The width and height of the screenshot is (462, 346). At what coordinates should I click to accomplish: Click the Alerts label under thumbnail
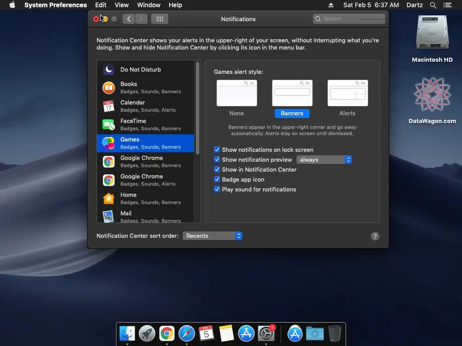pos(347,113)
